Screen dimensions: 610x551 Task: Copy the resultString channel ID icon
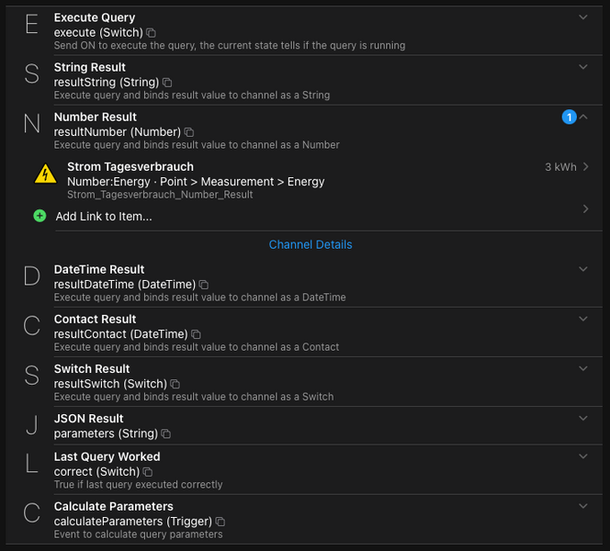tap(167, 83)
